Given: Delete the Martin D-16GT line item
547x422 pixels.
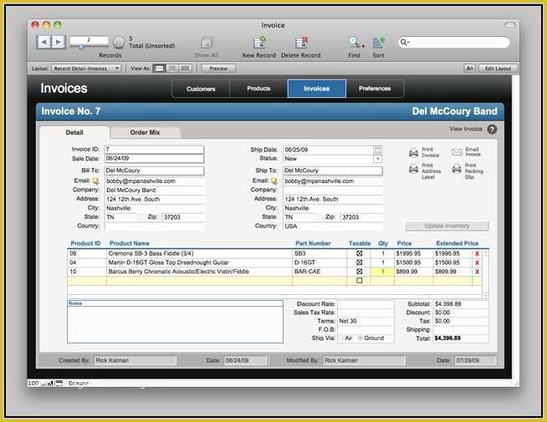Looking at the screenshot, I should (477, 262).
